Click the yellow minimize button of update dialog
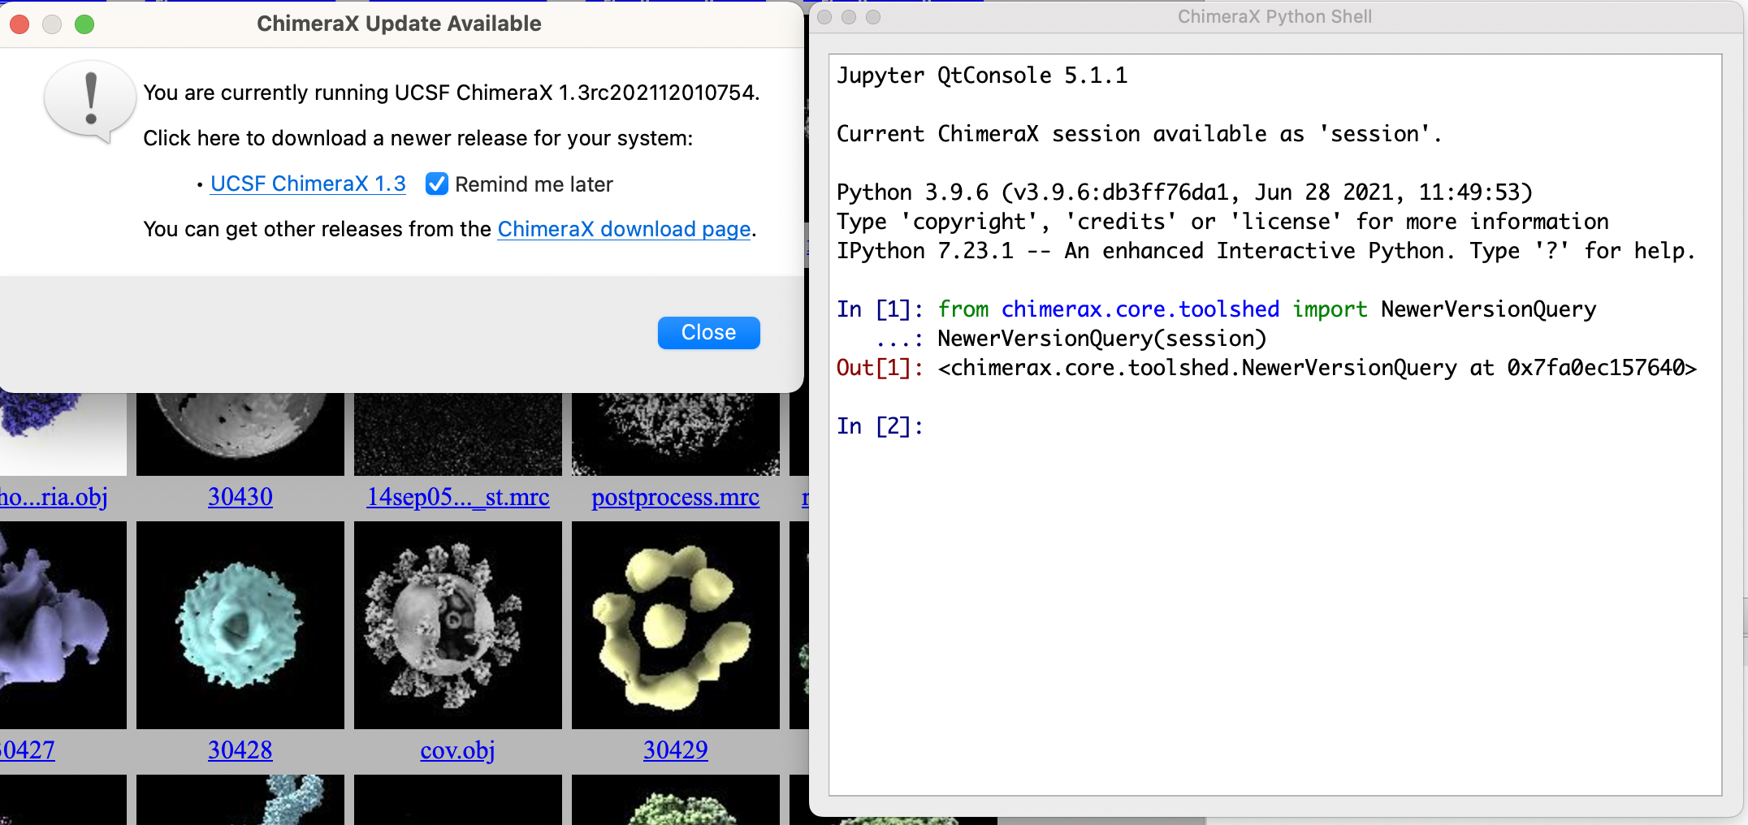Image resolution: width=1748 pixels, height=825 pixels. tap(52, 24)
